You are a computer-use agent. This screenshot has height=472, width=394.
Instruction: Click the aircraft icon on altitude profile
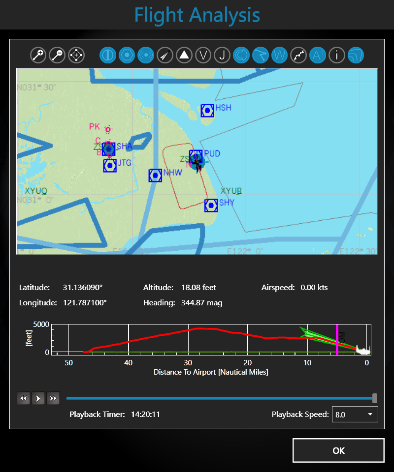click(x=362, y=350)
